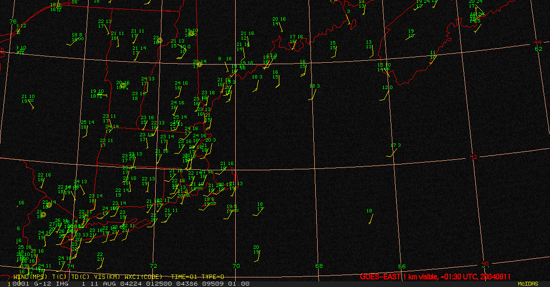
Task: Click the 0001 frame number in status line
Action: point(20,284)
